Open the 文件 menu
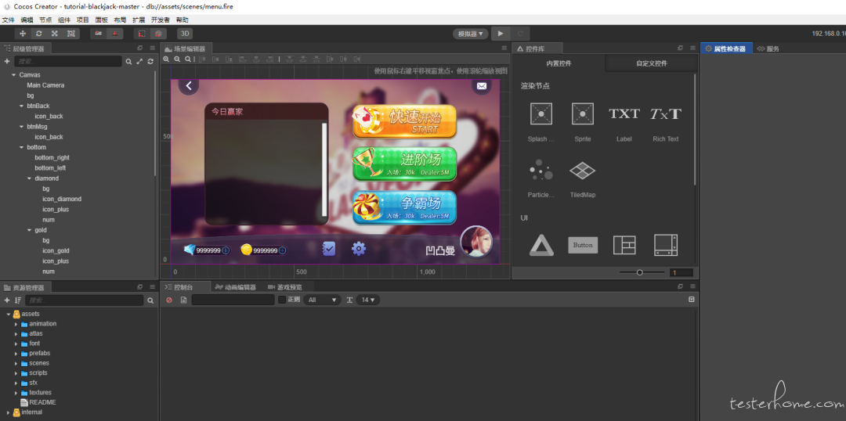Screen dimensions: 846x421 8,20
